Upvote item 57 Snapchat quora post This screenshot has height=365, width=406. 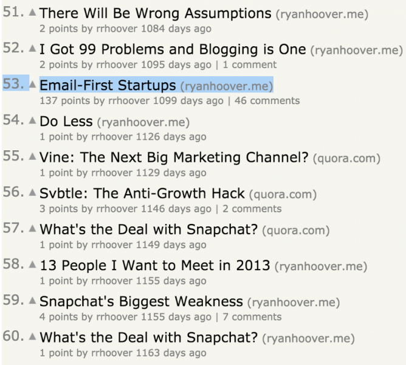[32, 228]
